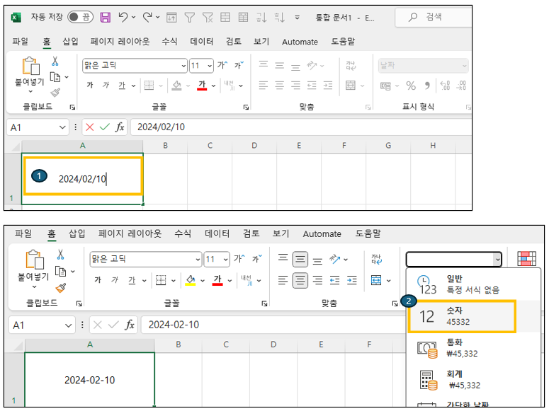Click the Comma style icon in the top window
The height and width of the screenshot is (411, 549).
pyautogui.click(x=427, y=86)
